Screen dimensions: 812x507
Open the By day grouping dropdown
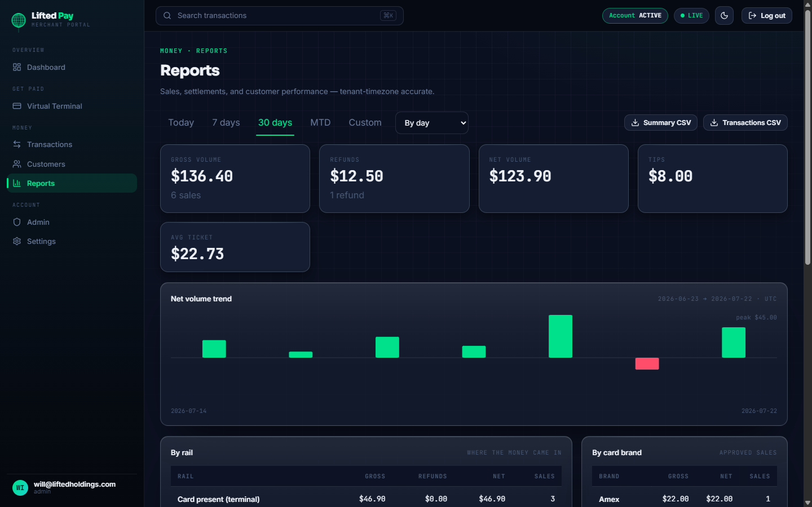(432, 123)
